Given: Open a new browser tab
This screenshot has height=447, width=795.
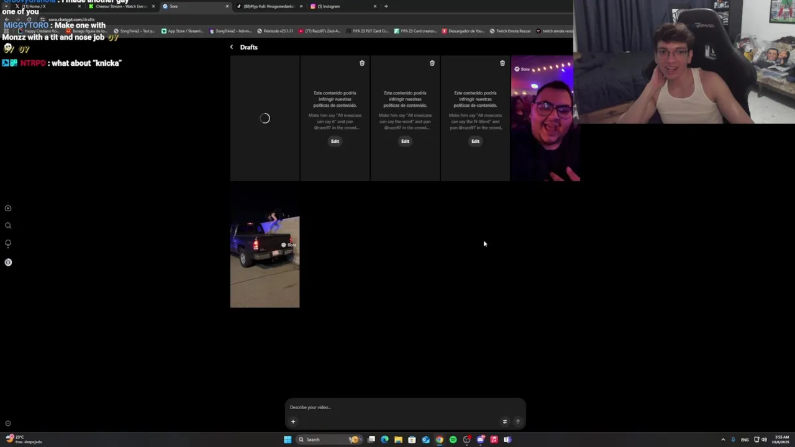Looking at the screenshot, I should [x=386, y=6].
